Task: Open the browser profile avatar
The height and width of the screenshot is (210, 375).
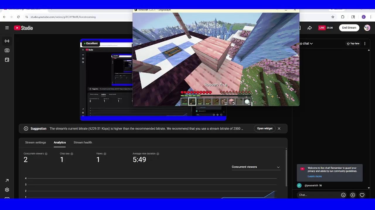Action: click(x=364, y=17)
